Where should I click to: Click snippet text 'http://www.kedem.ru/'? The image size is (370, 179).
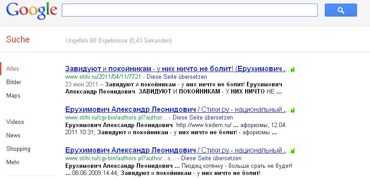coord(204,125)
